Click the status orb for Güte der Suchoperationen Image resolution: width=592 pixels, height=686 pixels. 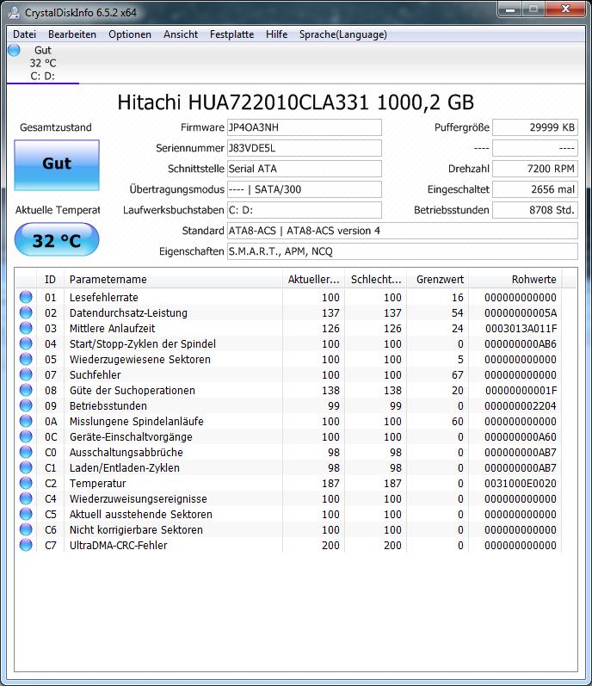pyautogui.click(x=26, y=390)
